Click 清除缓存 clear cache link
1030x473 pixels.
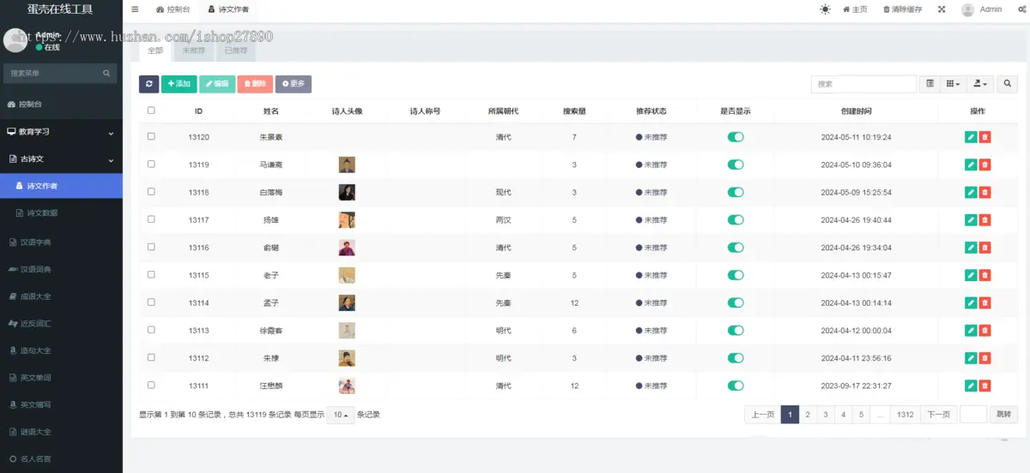(903, 9)
